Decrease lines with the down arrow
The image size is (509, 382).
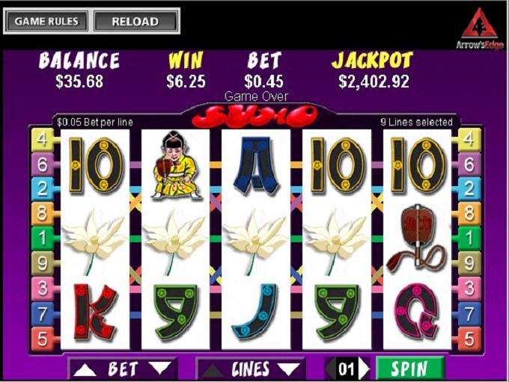[289, 369]
